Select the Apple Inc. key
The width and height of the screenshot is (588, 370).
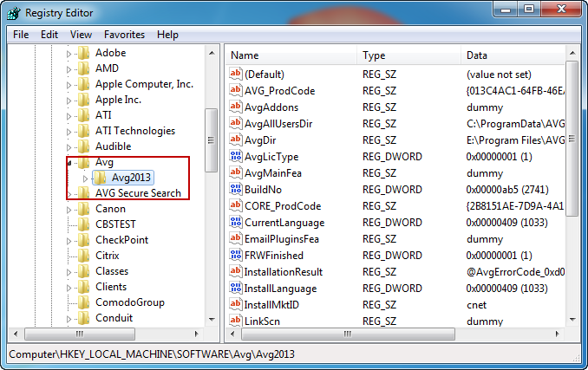point(118,100)
